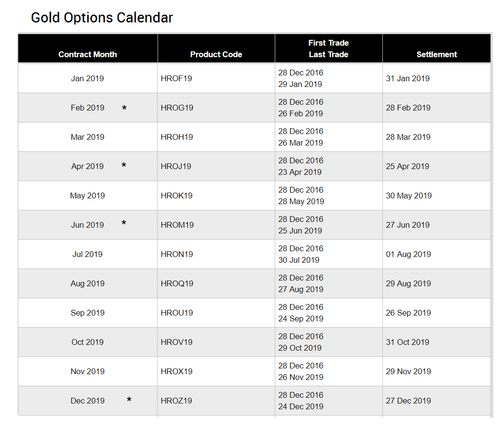
Task: Select product code HROJ19 cell
Action: pyautogui.click(x=176, y=166)
